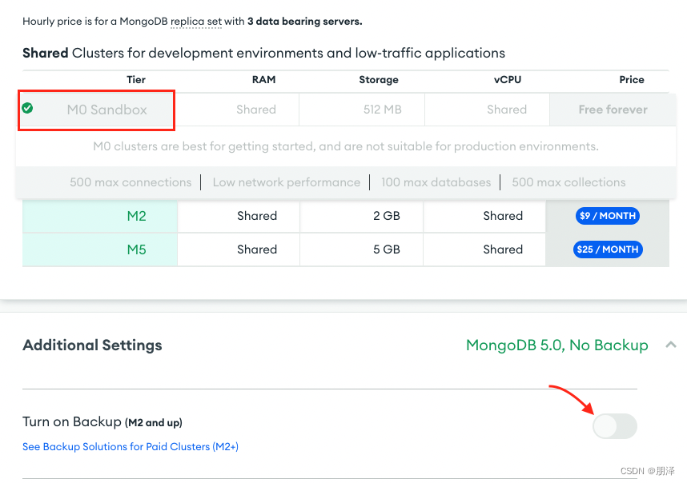This screenshot has height=483, width=687.
Task: Select the M0 Sandbox tier cell
Action: (x=96, y=110)
